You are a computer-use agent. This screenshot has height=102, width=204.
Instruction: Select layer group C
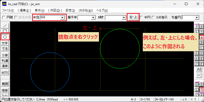pos(201,48)
